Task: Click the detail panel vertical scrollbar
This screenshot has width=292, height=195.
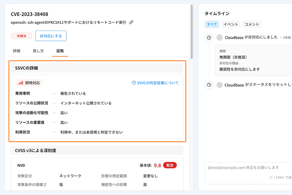Action: coord(192,29)
